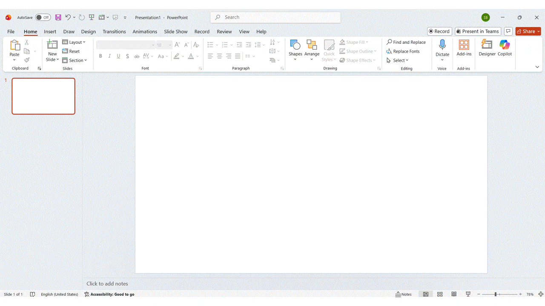The width and height of the screenshot is (545, 306).
Task: Toggle the AutoSave switch
Action: click(43, 17)
